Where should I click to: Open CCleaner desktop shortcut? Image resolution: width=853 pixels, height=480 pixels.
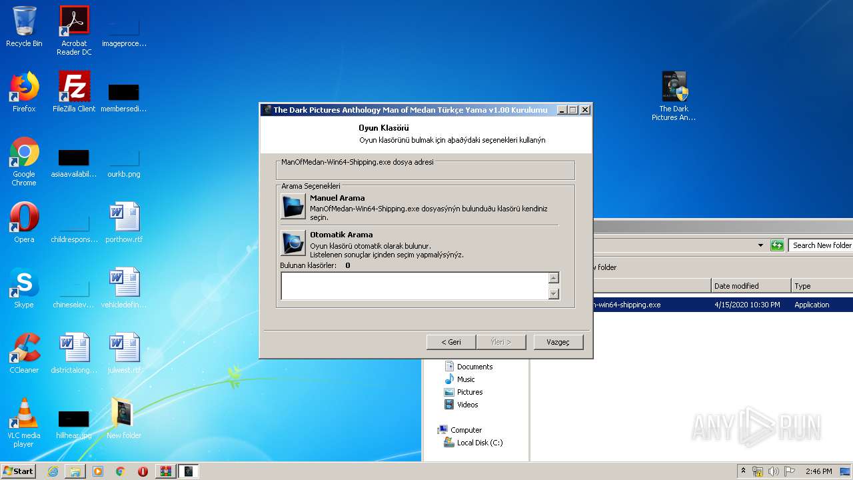pyautogui.click(x=24, y=353)
